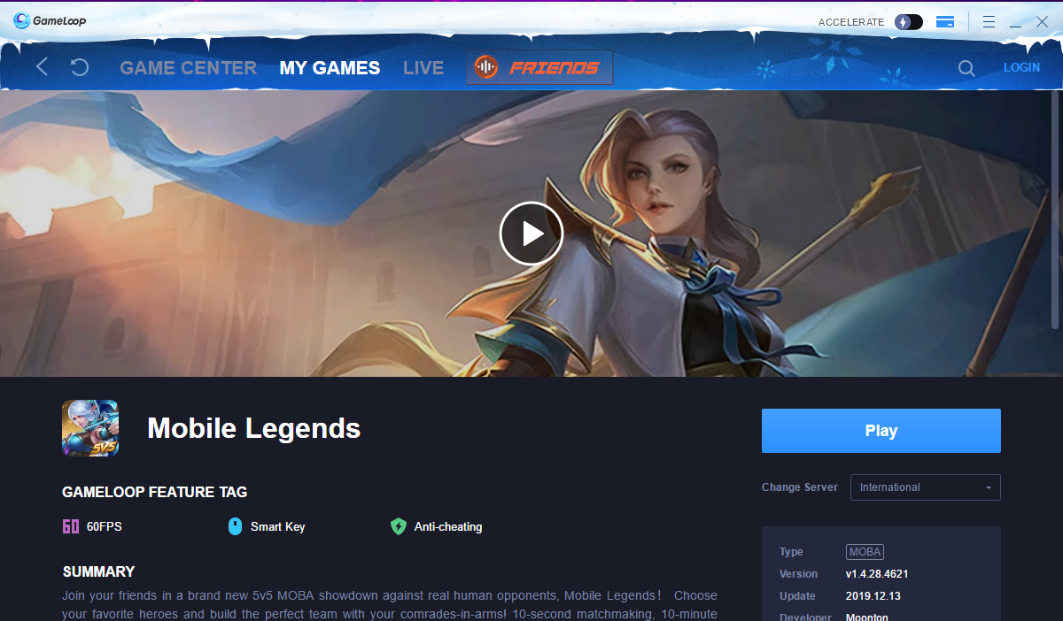Open the Change Server dropdown

point(926,487)
